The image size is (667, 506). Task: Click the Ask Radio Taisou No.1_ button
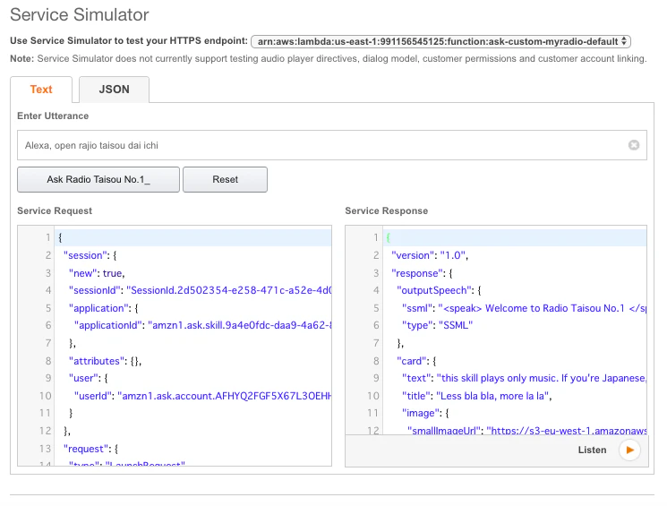pyautogui.click(x=98, y=180)
